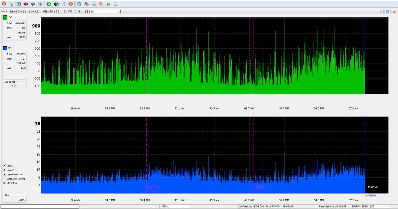Click the BIS Max value 21

24,59
